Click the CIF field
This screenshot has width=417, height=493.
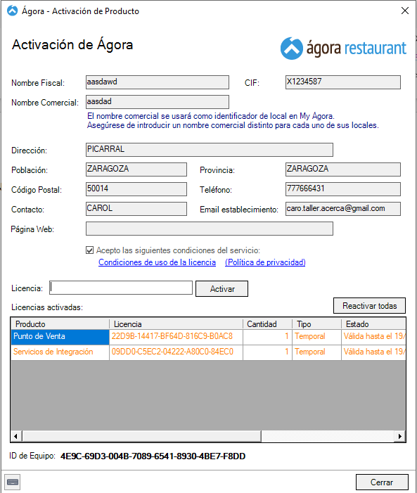click(x=343, y=82)
